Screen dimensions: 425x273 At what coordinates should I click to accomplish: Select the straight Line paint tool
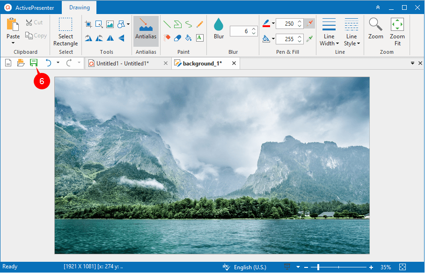coord(167,24)
